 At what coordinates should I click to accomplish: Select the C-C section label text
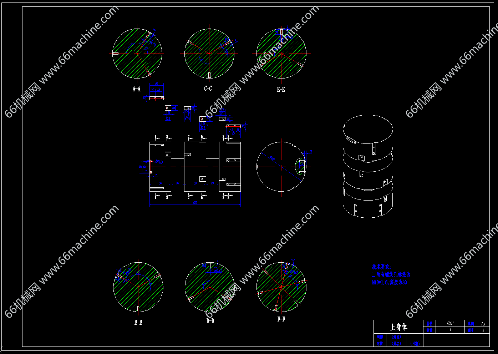208,88
